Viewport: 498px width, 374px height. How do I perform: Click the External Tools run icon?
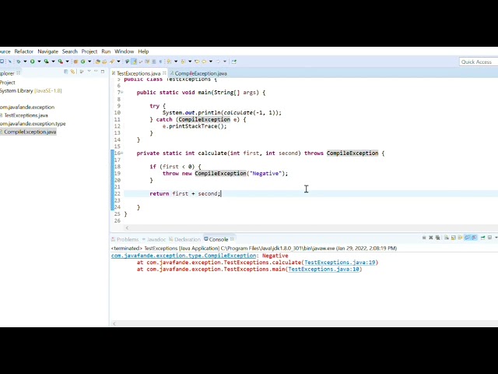60,62
